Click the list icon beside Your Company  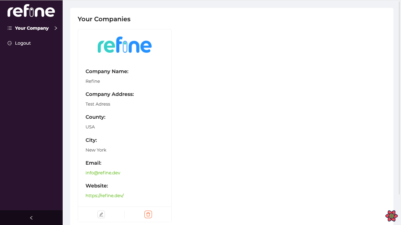click(x=10, y=28)
